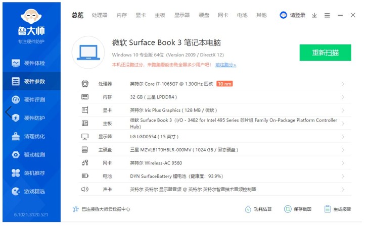Click the 处理器 CPU row icon
368x229 pixels.
pyautogui.click(x=85, y=84)
